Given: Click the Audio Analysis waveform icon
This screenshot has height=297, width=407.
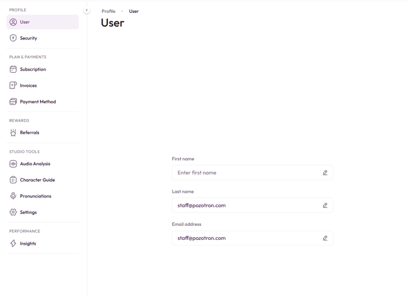Looking at the screenshot, I should click(13, 164).
